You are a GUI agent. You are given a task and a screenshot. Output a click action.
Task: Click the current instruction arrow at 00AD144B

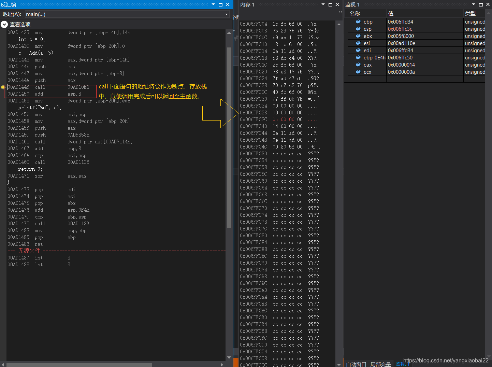[x=3, y=87]
